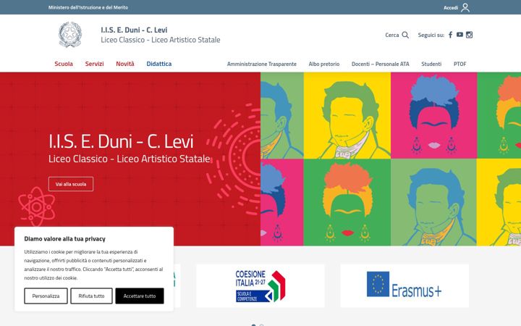Click the Italian Republic emblem logo
This screenshot has width=521, height=326.
(69, 34)
